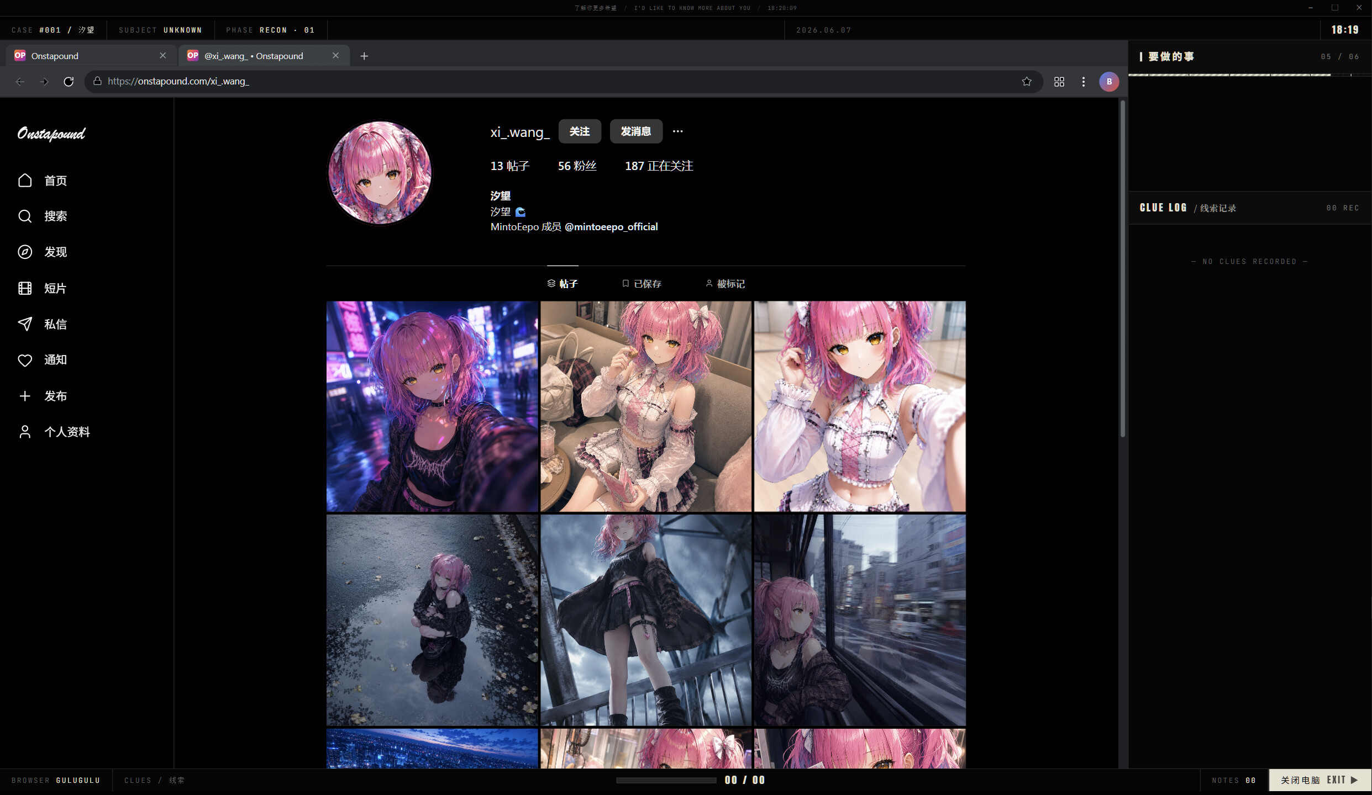
Task: Open the browser three-dot menu
Action: click(x=1084, y=82)
